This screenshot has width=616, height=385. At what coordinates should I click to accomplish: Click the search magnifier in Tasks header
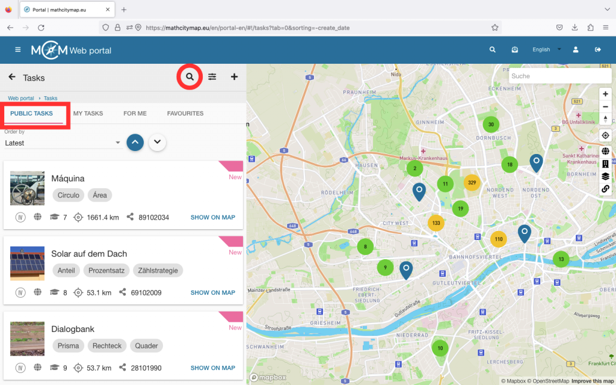[190, 77]
